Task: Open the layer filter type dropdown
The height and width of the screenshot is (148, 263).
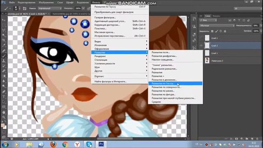Action: (208, 20)
